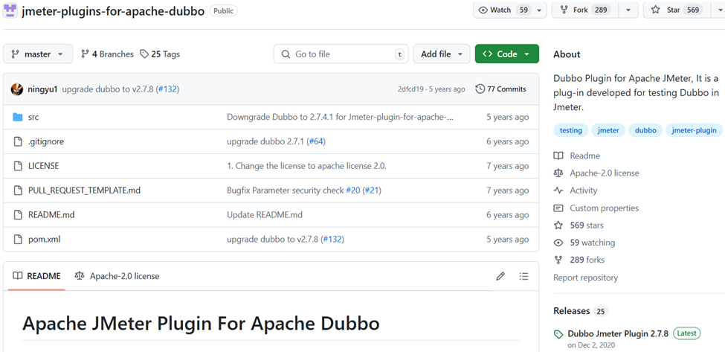Open the README.md file name
Image resolution: width=725 pixels, height=352 pixels.
pyautogui.click(x=51, y=215)
